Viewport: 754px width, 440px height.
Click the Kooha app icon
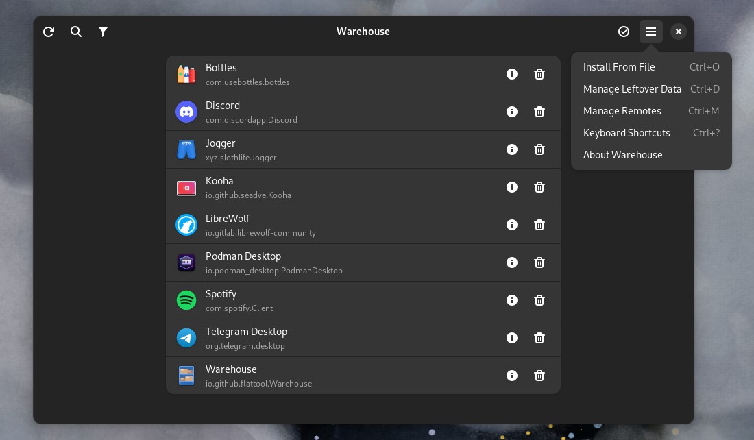coord(186,188)
